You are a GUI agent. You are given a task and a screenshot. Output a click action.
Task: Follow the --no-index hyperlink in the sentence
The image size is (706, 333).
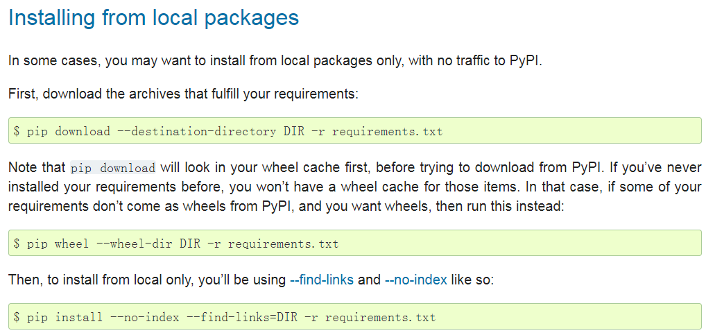[x=415, y=280]
